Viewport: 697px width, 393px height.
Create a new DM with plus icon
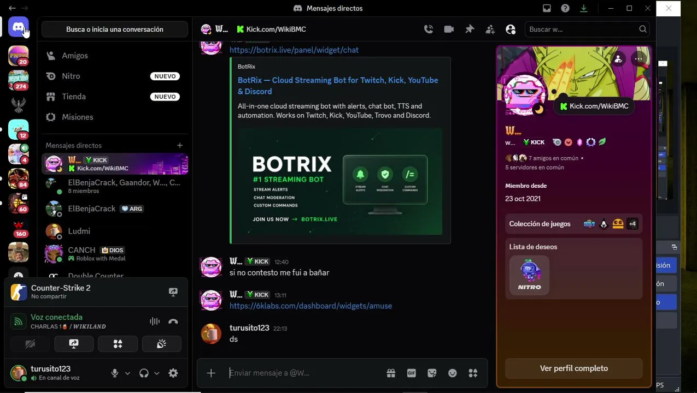pyautogui.click(x=180, y=145)
